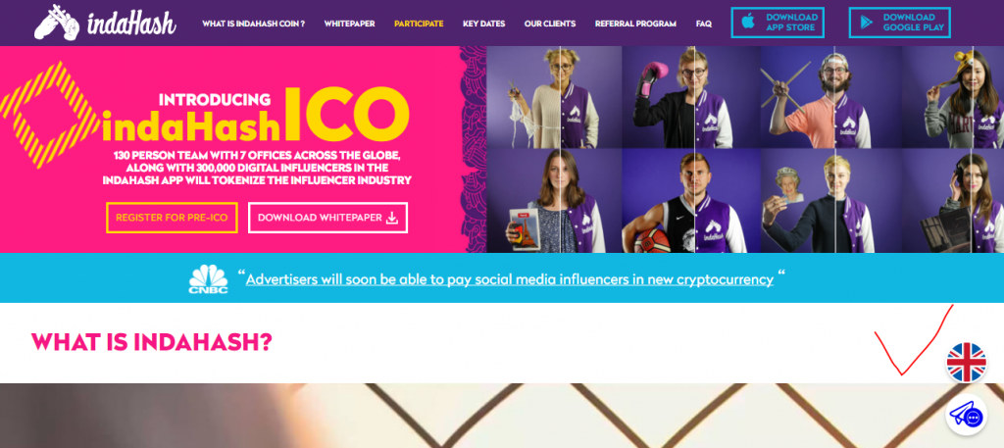Click download arrow icon on whitepaper button
1004x448 pixels.
point(392,218)
